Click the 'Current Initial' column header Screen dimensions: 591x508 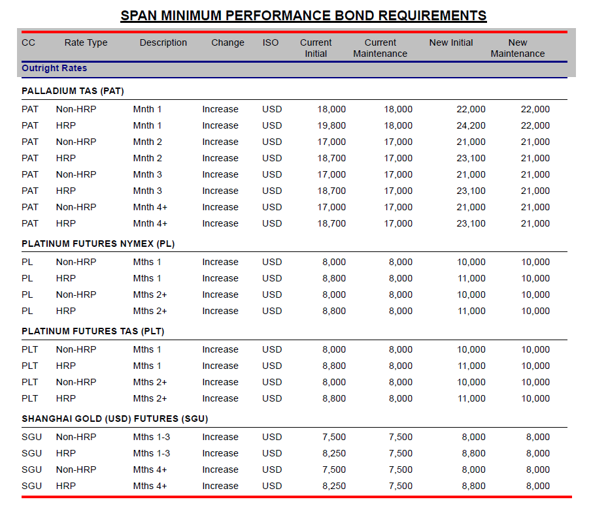(316, 48)
